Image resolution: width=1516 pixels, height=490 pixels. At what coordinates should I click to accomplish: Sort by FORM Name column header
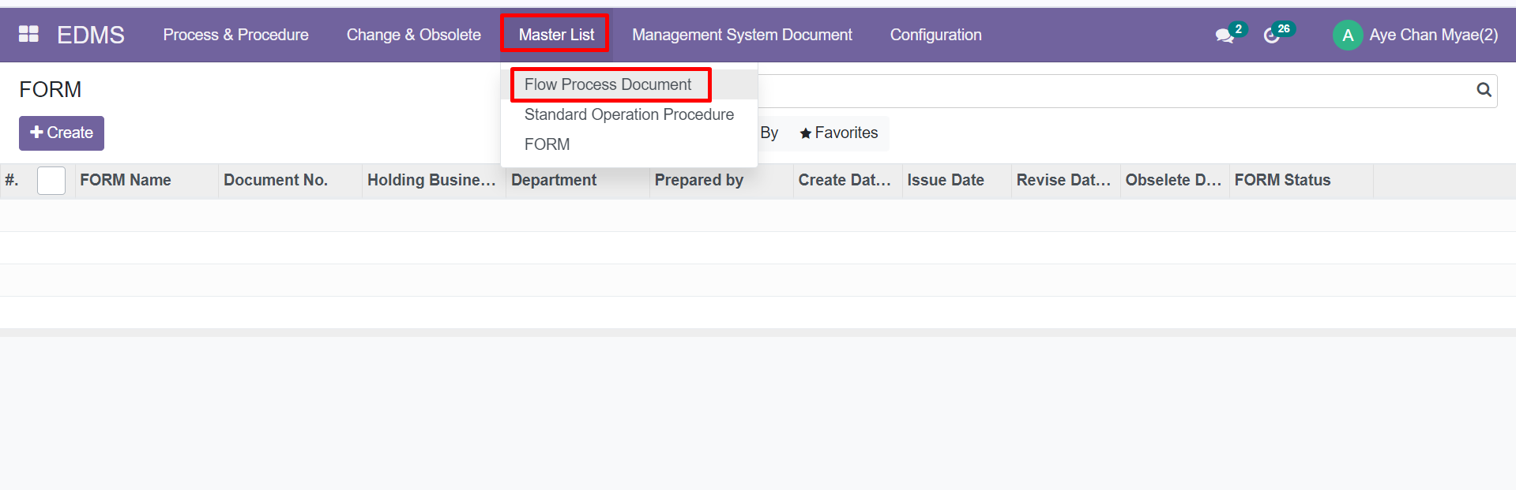pos(146,181)
